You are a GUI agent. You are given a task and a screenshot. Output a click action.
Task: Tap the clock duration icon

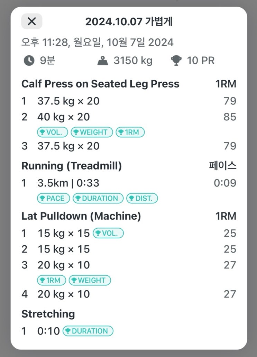point(29,61)
